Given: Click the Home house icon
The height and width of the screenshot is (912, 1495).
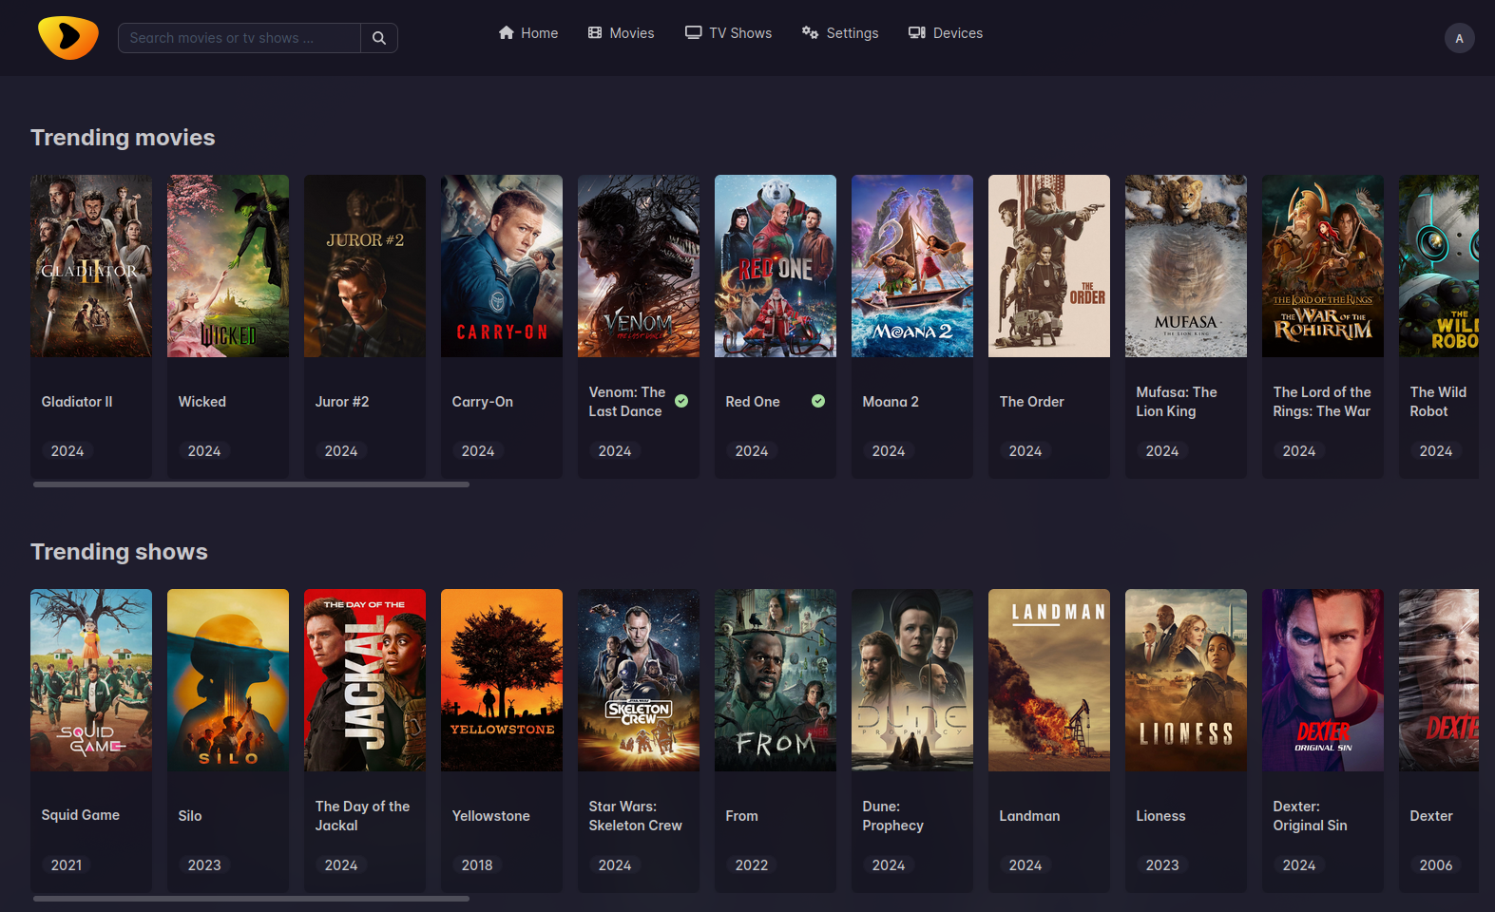Looking at the screenshot, I should pos(507,33).
